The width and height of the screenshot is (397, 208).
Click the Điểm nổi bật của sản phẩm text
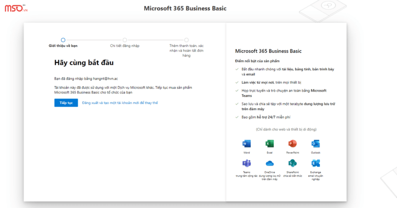point(257,61)
